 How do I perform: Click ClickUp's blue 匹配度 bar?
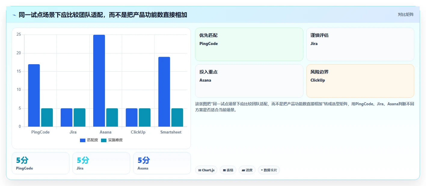tap(131, 117)
